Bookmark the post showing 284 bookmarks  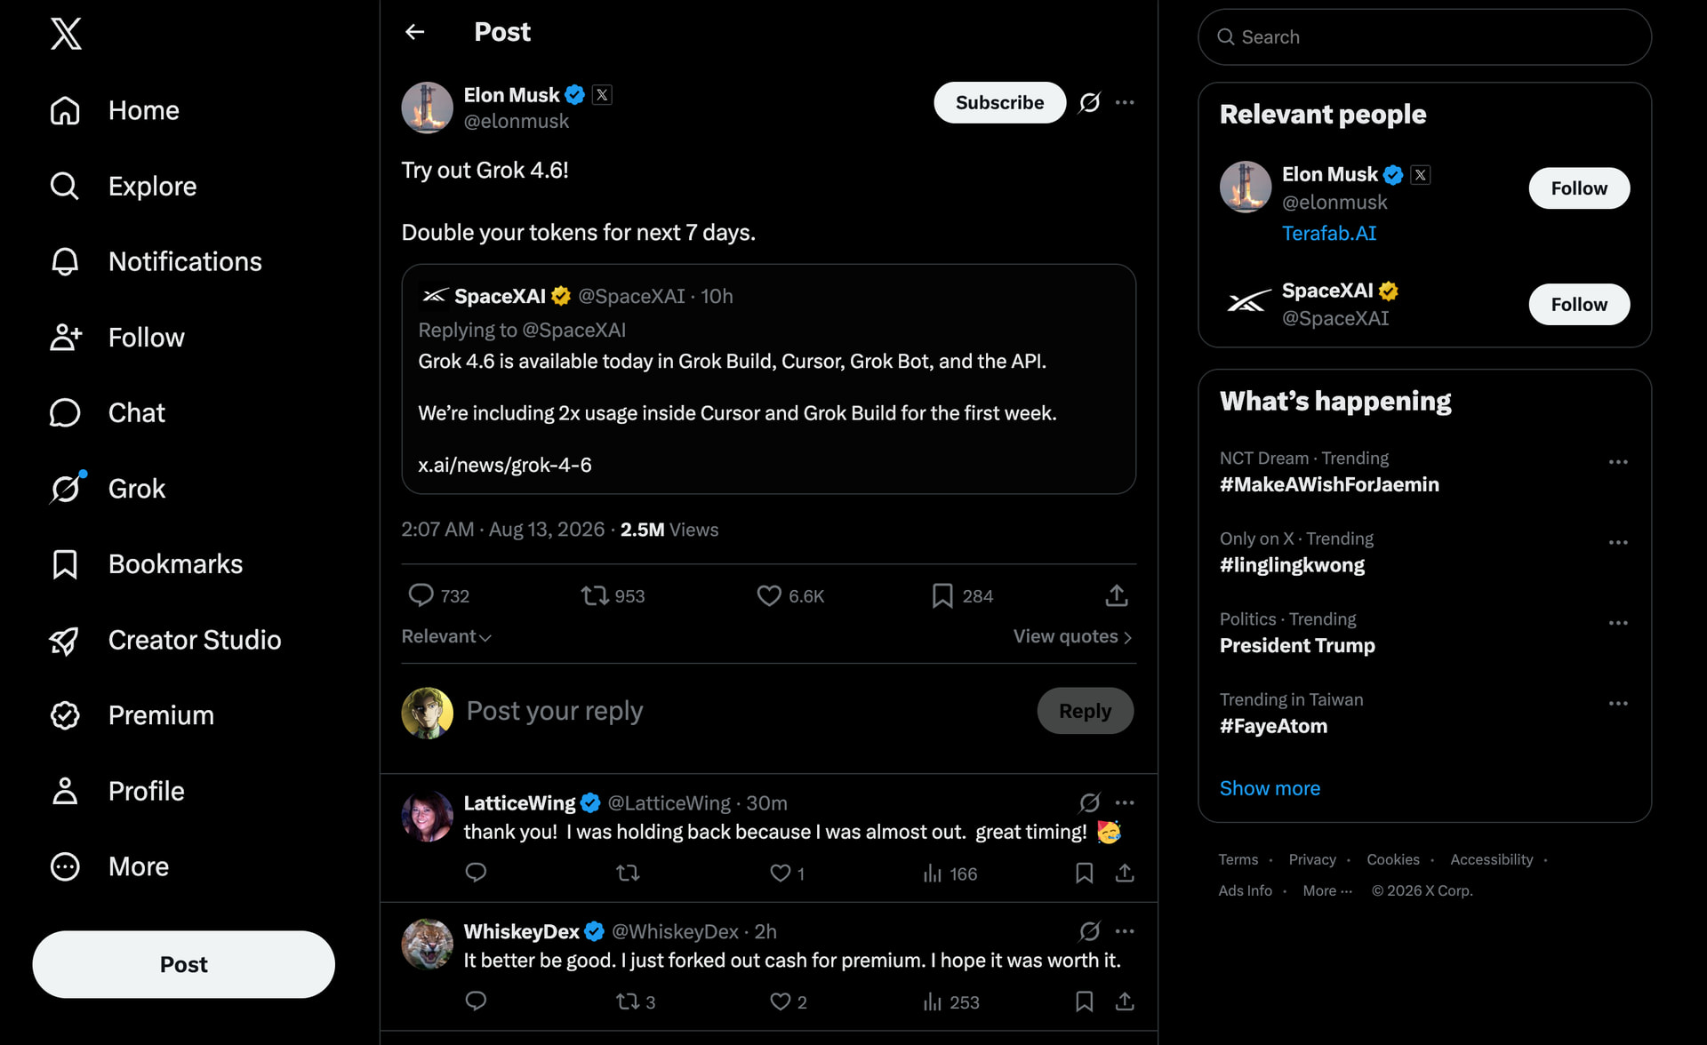942,595
